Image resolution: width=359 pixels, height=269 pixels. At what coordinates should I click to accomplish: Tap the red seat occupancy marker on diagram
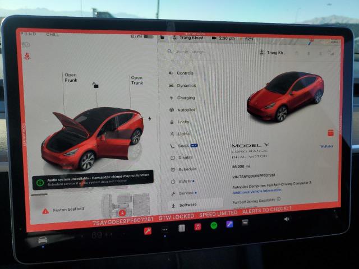pos(122,213)
